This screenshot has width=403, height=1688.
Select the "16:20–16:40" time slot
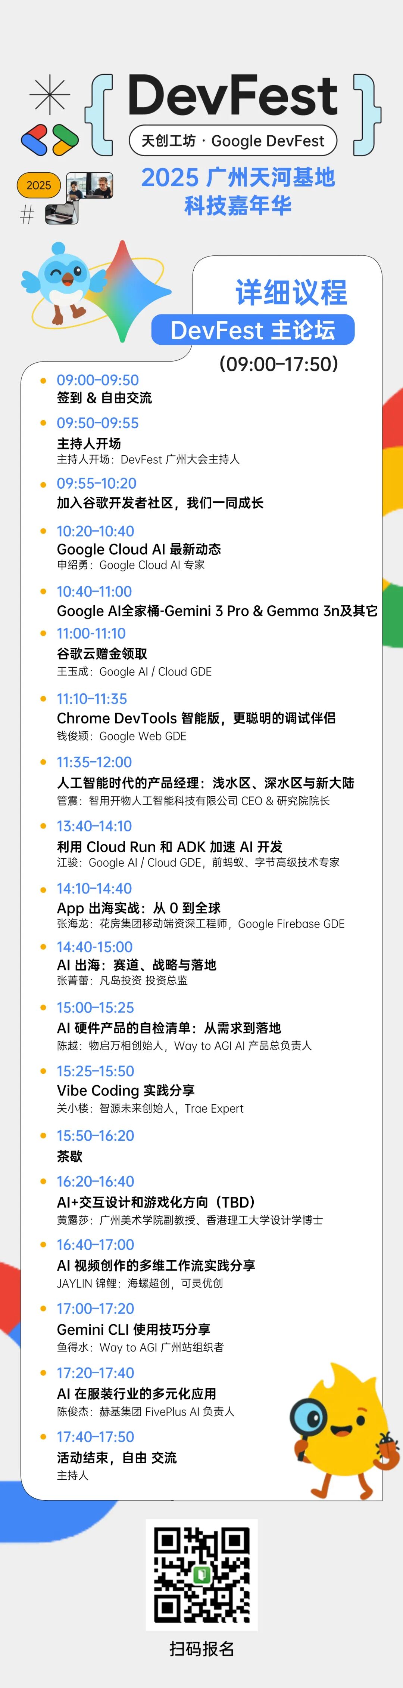(x=96, y=1181)
